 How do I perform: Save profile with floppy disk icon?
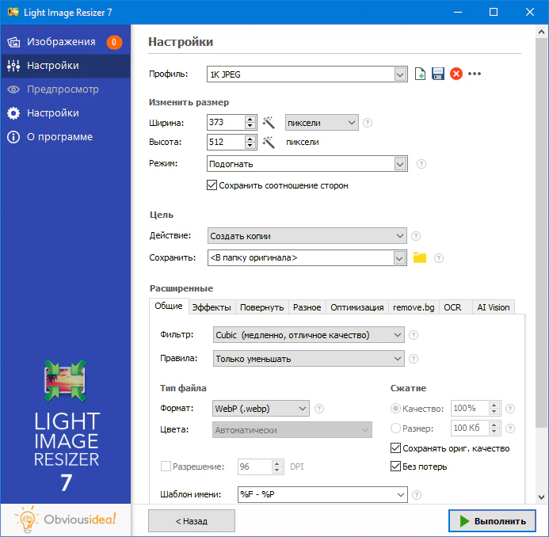click(438, 74)
